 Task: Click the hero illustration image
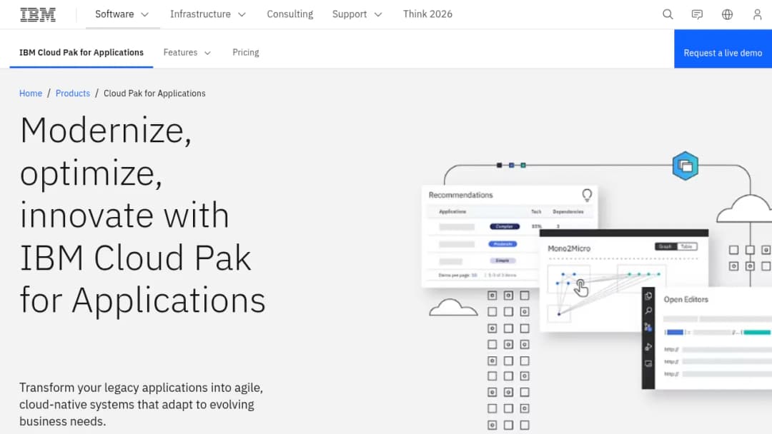597,290
